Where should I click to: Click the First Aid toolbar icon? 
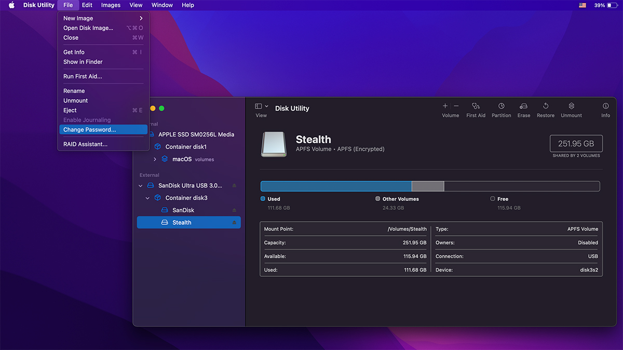(476, 106)
